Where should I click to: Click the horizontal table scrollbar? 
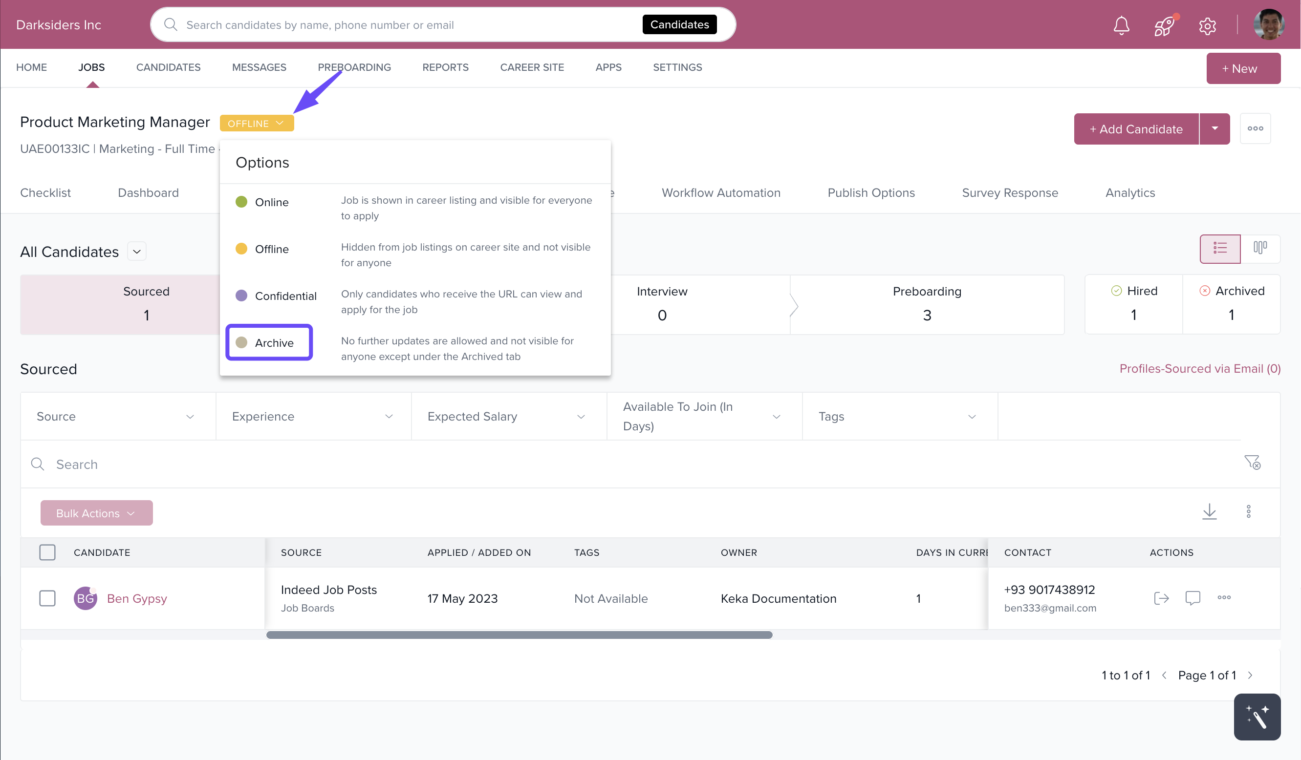pyautogui.click(x=519, y=634)
